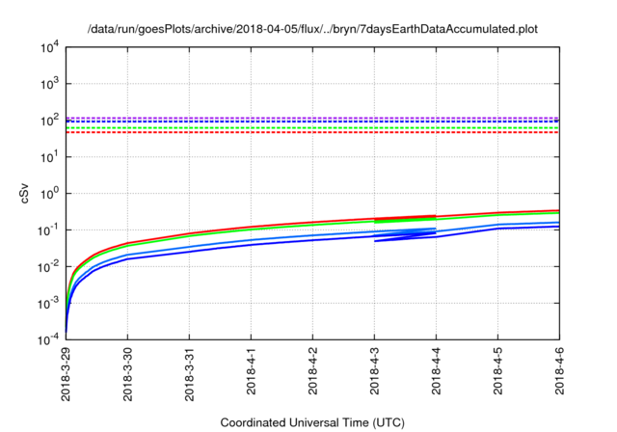Image resolution: width=617 pixels, height=432 pixels.
Task: Click the 'Coordinated Universal Time (UTC)' axis label
Action: click(x=312, y=422)
